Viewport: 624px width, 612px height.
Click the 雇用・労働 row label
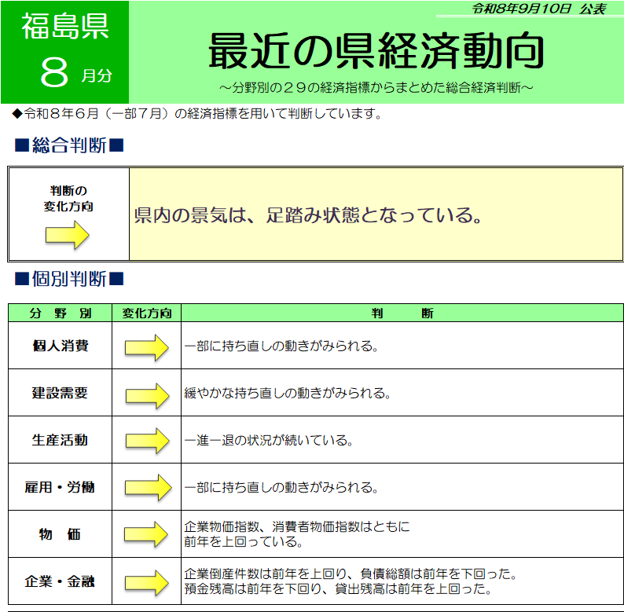click(60, 487)
